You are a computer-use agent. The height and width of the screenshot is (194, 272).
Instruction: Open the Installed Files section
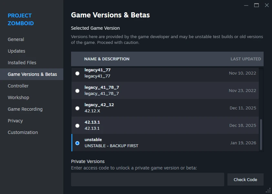coord(22,63)
